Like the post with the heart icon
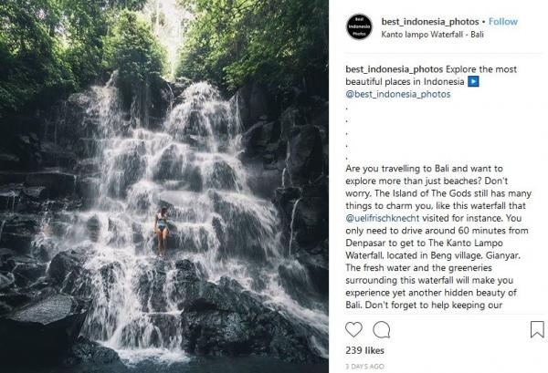Screen dimensions: 548x373 [x=354, y=329]
